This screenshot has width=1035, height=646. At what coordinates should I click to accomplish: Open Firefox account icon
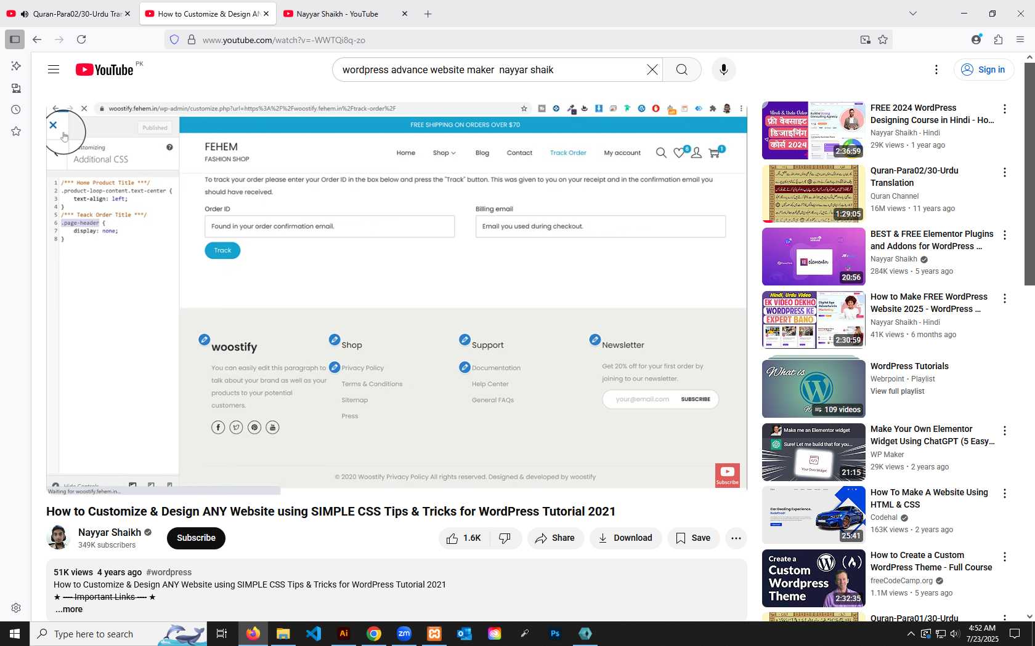coord(976,39)
